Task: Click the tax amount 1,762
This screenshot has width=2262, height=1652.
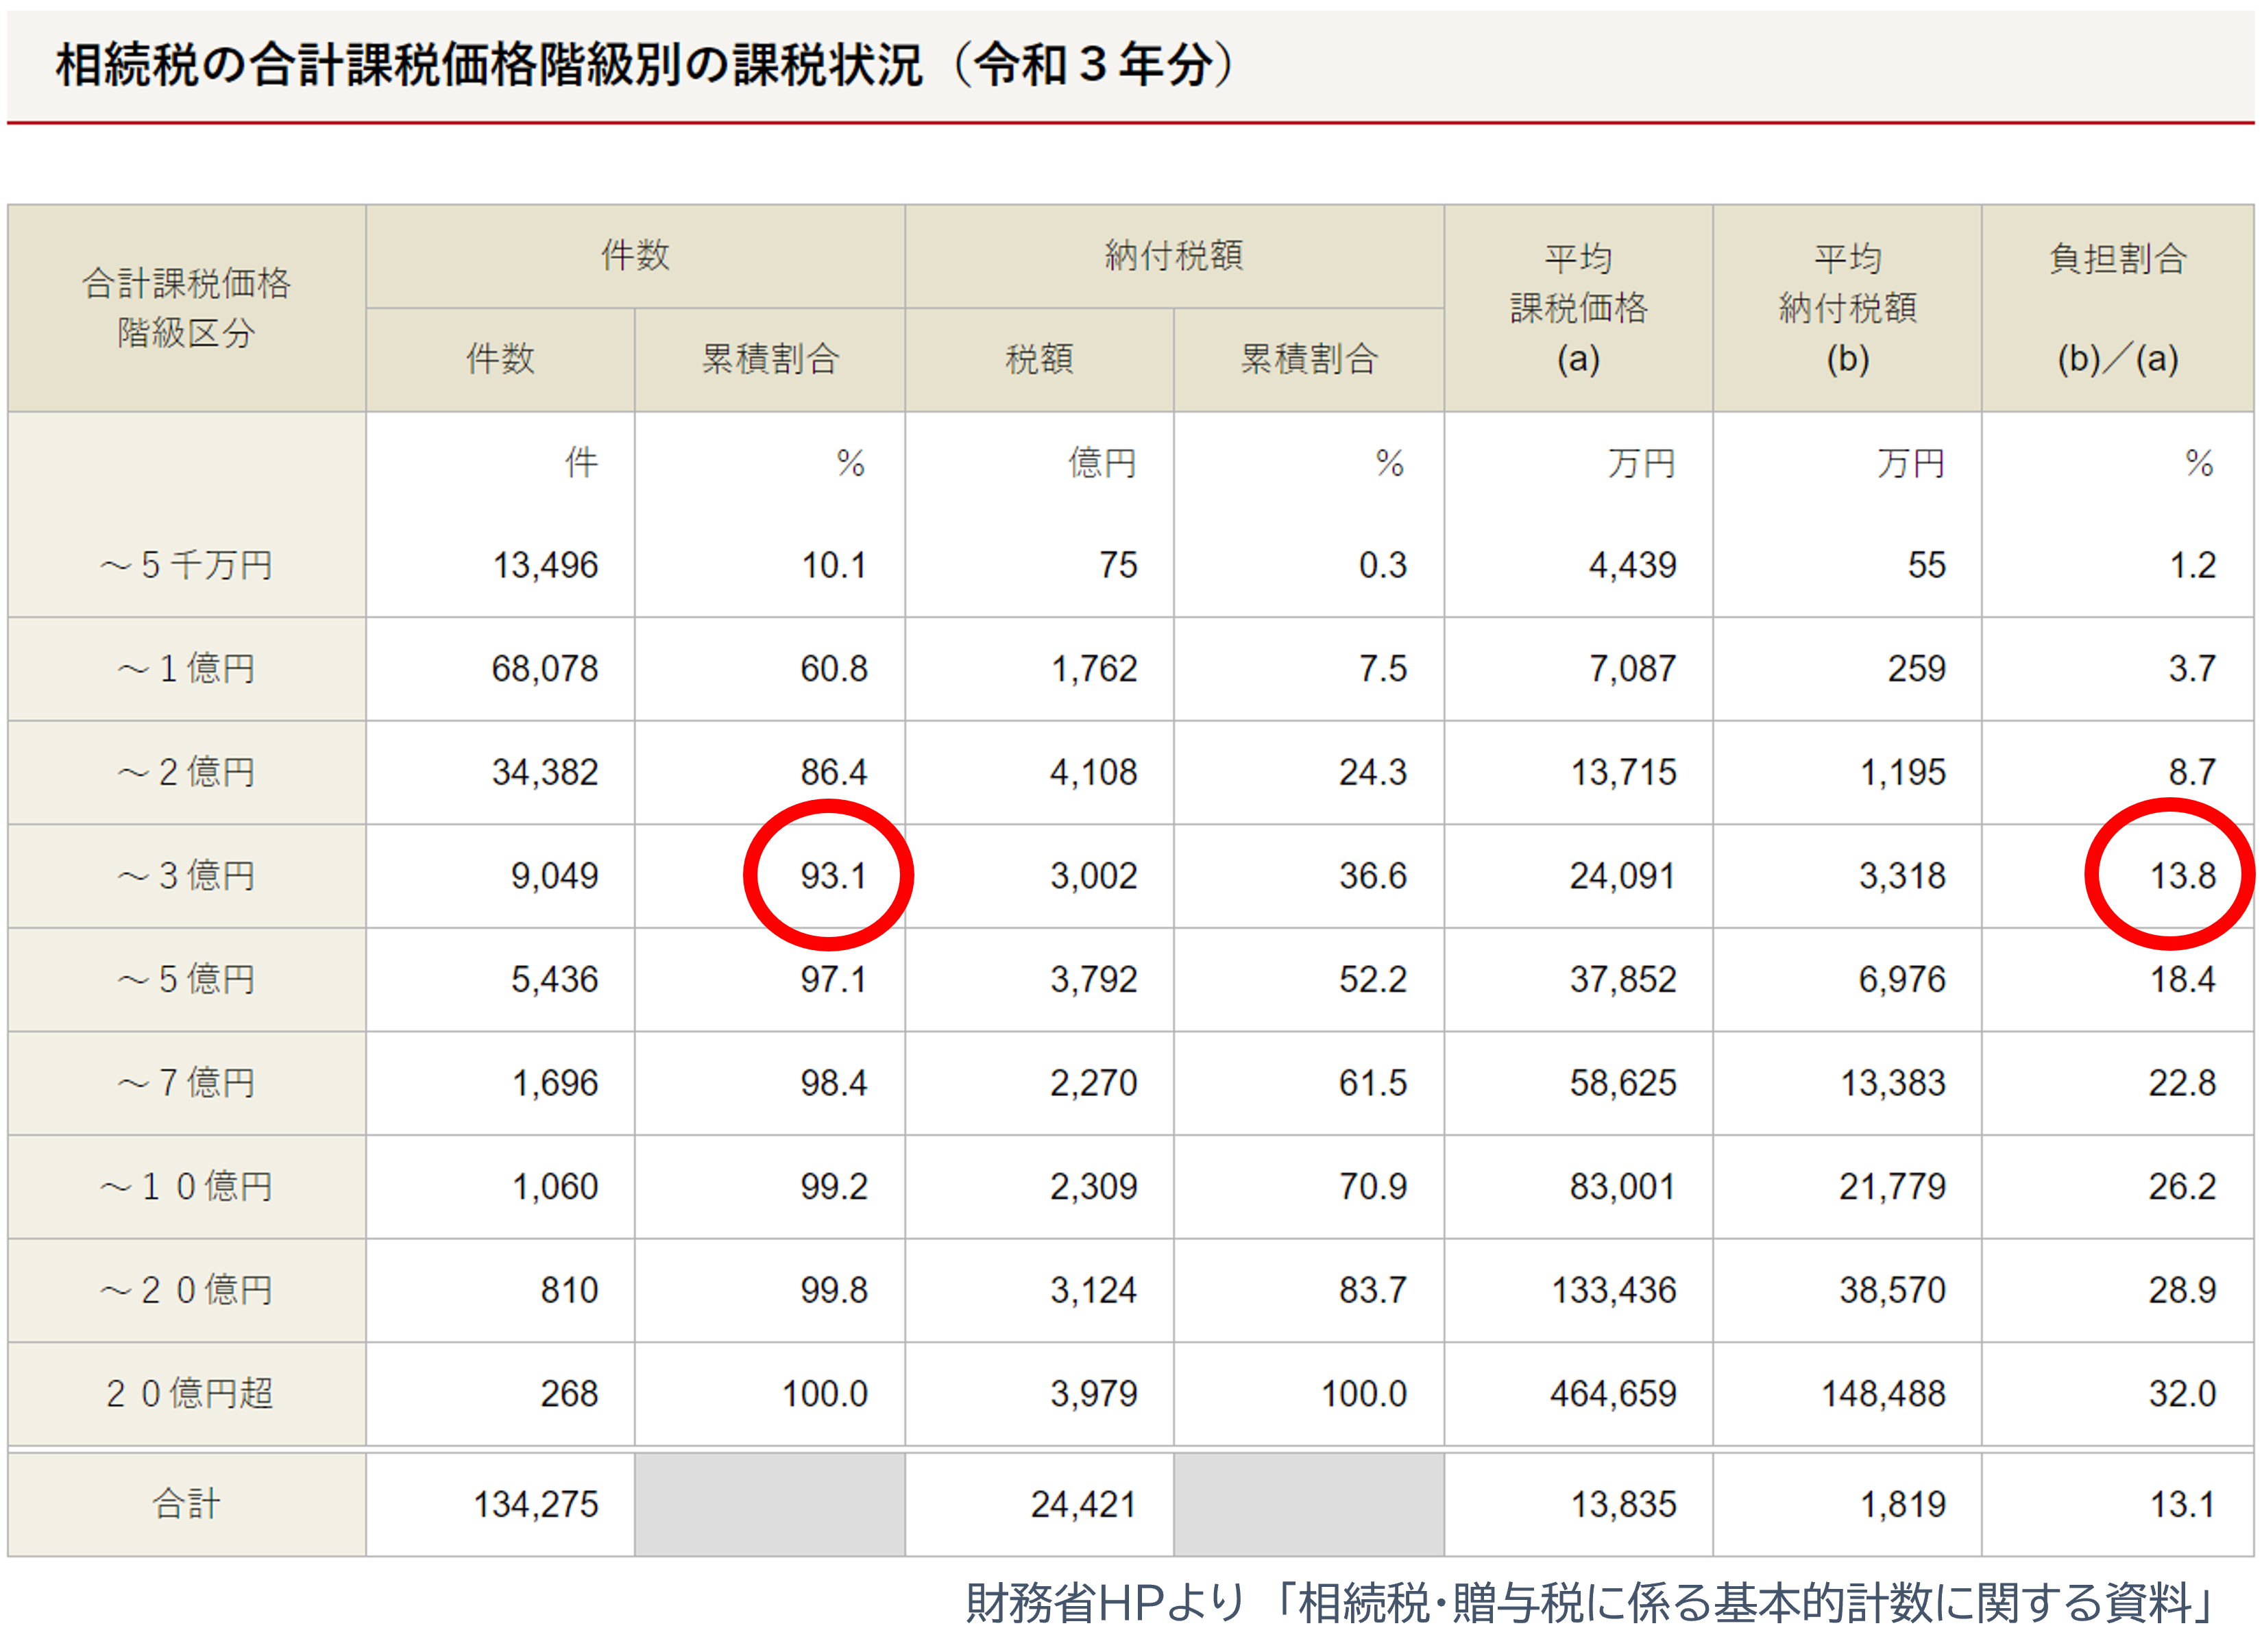Action: tap(1094, 669)
